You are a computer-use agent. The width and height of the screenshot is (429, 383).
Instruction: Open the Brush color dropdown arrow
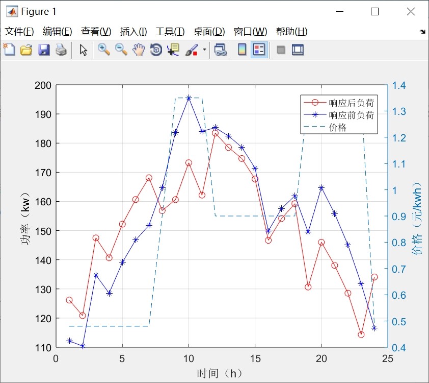pos(204,50)
